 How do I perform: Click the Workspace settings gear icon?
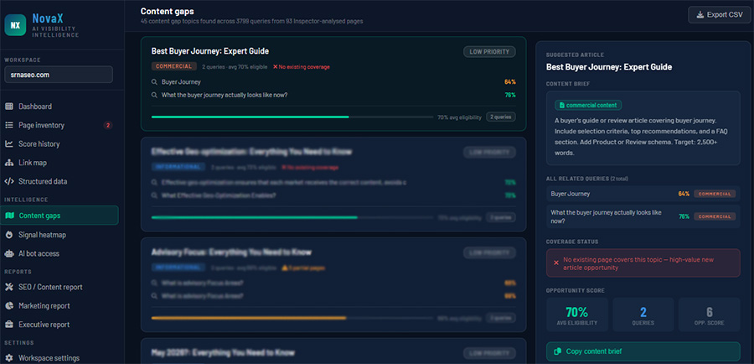(9, 358)
